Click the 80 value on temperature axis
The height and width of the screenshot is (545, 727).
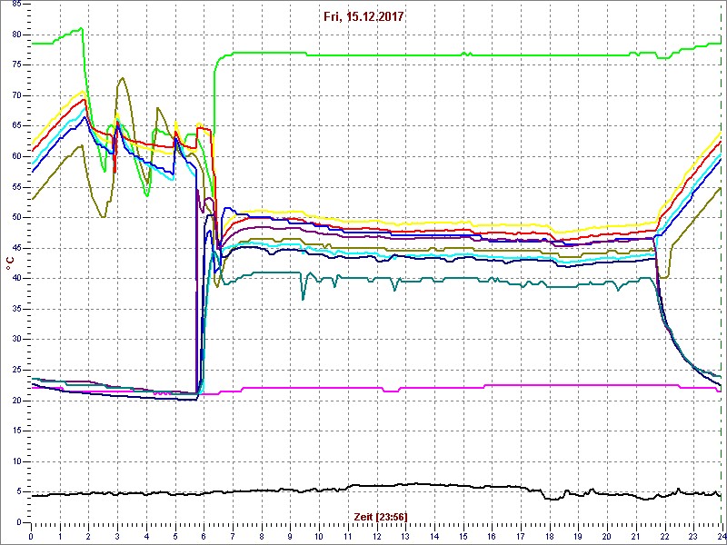(16, 35)
